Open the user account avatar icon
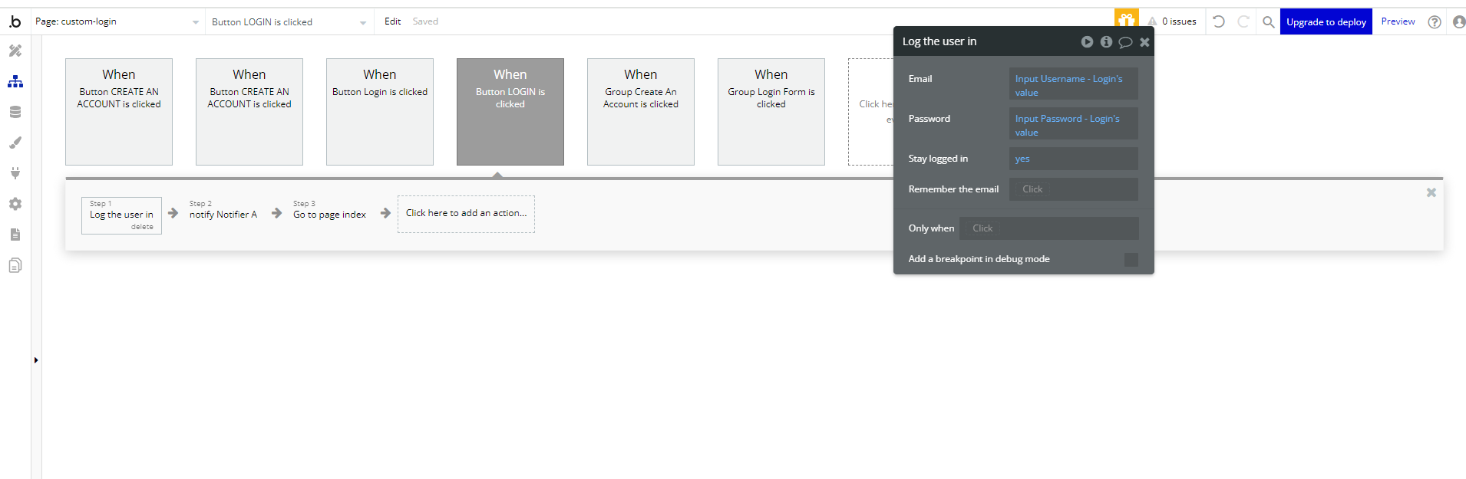The image size is (1466, 479). pyautogui.click(x=1458, y=22)
